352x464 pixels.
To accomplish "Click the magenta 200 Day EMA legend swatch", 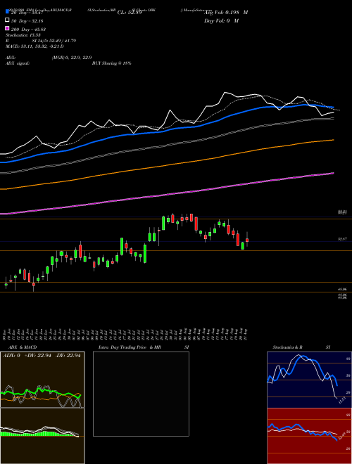I will point(8,28).
